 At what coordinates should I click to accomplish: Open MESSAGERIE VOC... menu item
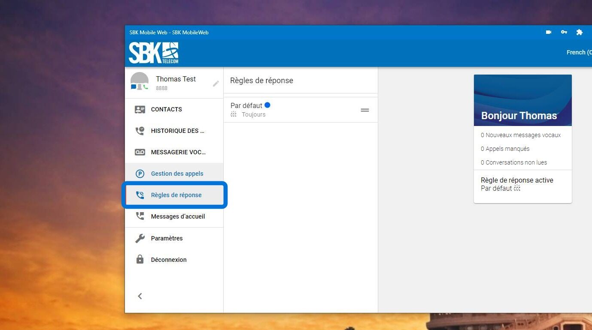point(174,152)
